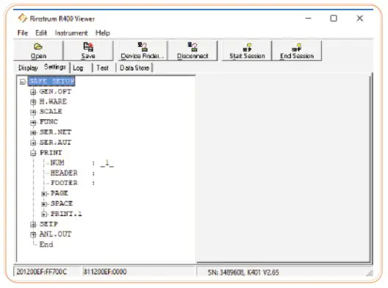Select the SETP tree item
The height and width of the screenshot is (288, 388).
tap(48, 224)
